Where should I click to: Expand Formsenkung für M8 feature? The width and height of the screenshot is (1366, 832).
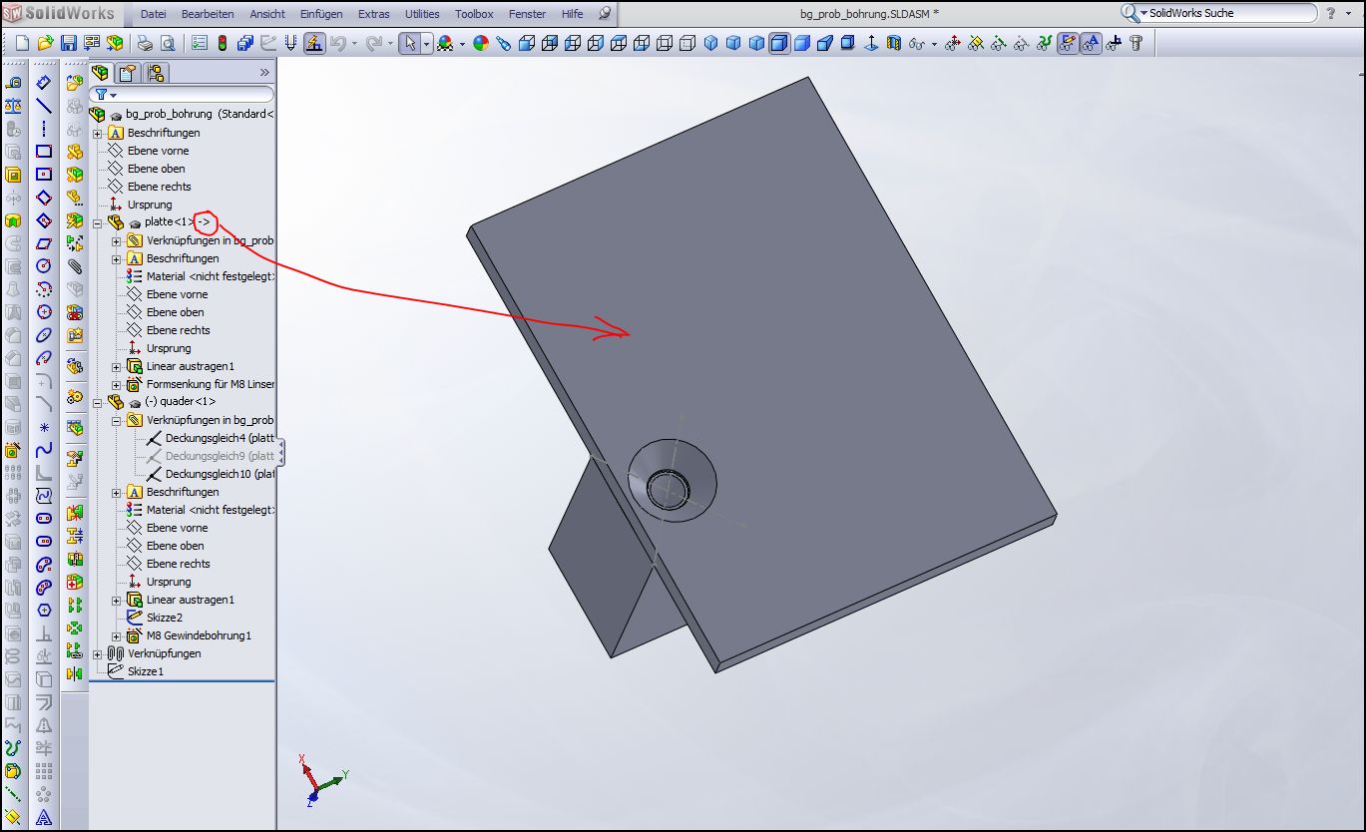click(x=117, y=384)
